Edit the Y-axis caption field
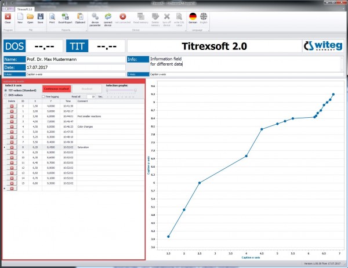 (246, 74)
